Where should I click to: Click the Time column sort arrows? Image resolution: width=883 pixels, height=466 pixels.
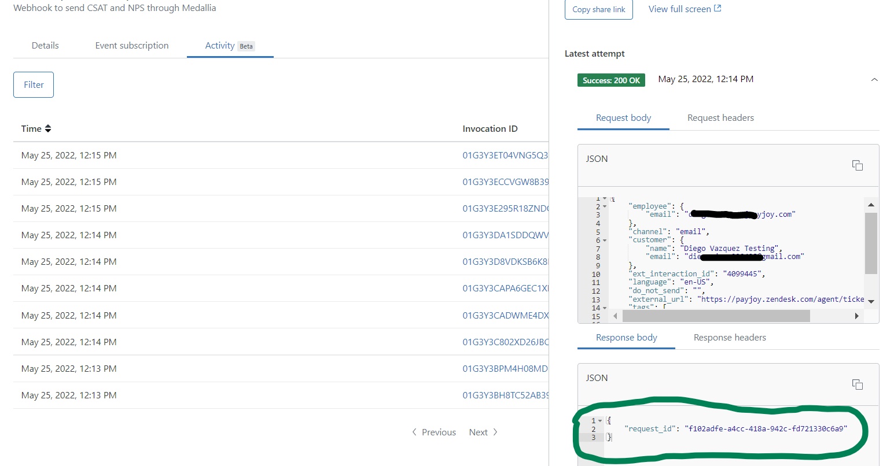coord(48,129)
